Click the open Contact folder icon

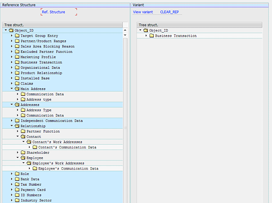tap(23, 137)
